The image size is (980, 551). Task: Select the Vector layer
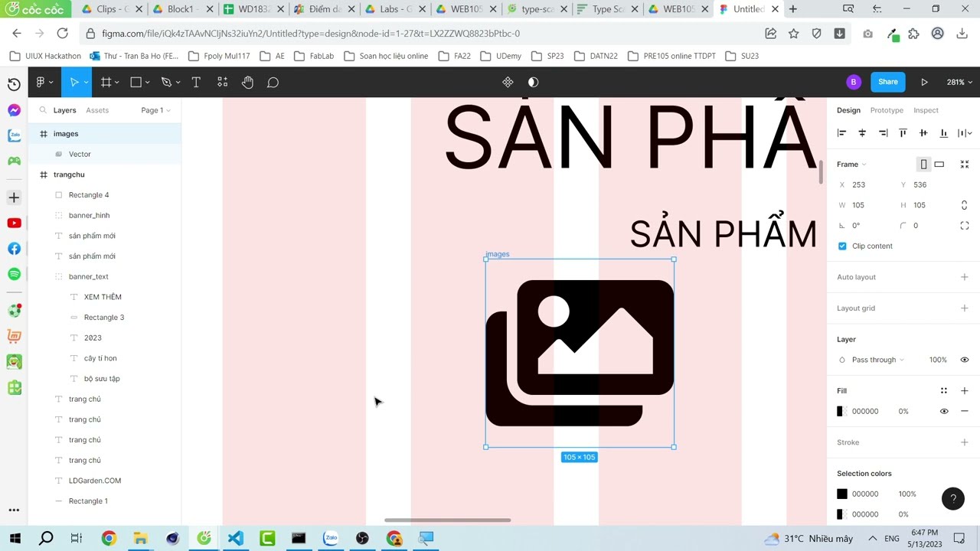click(105, 154)
